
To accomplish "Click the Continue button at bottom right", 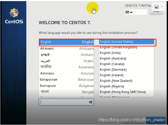I will (156, 120).
